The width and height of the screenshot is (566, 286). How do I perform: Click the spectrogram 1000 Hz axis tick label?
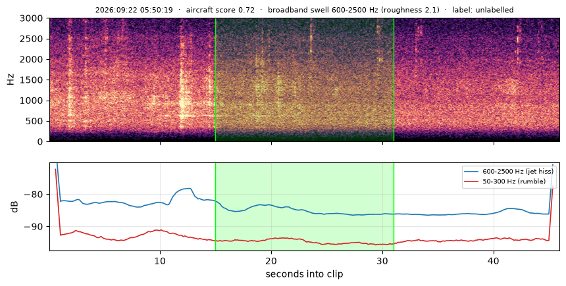(33, 101)
